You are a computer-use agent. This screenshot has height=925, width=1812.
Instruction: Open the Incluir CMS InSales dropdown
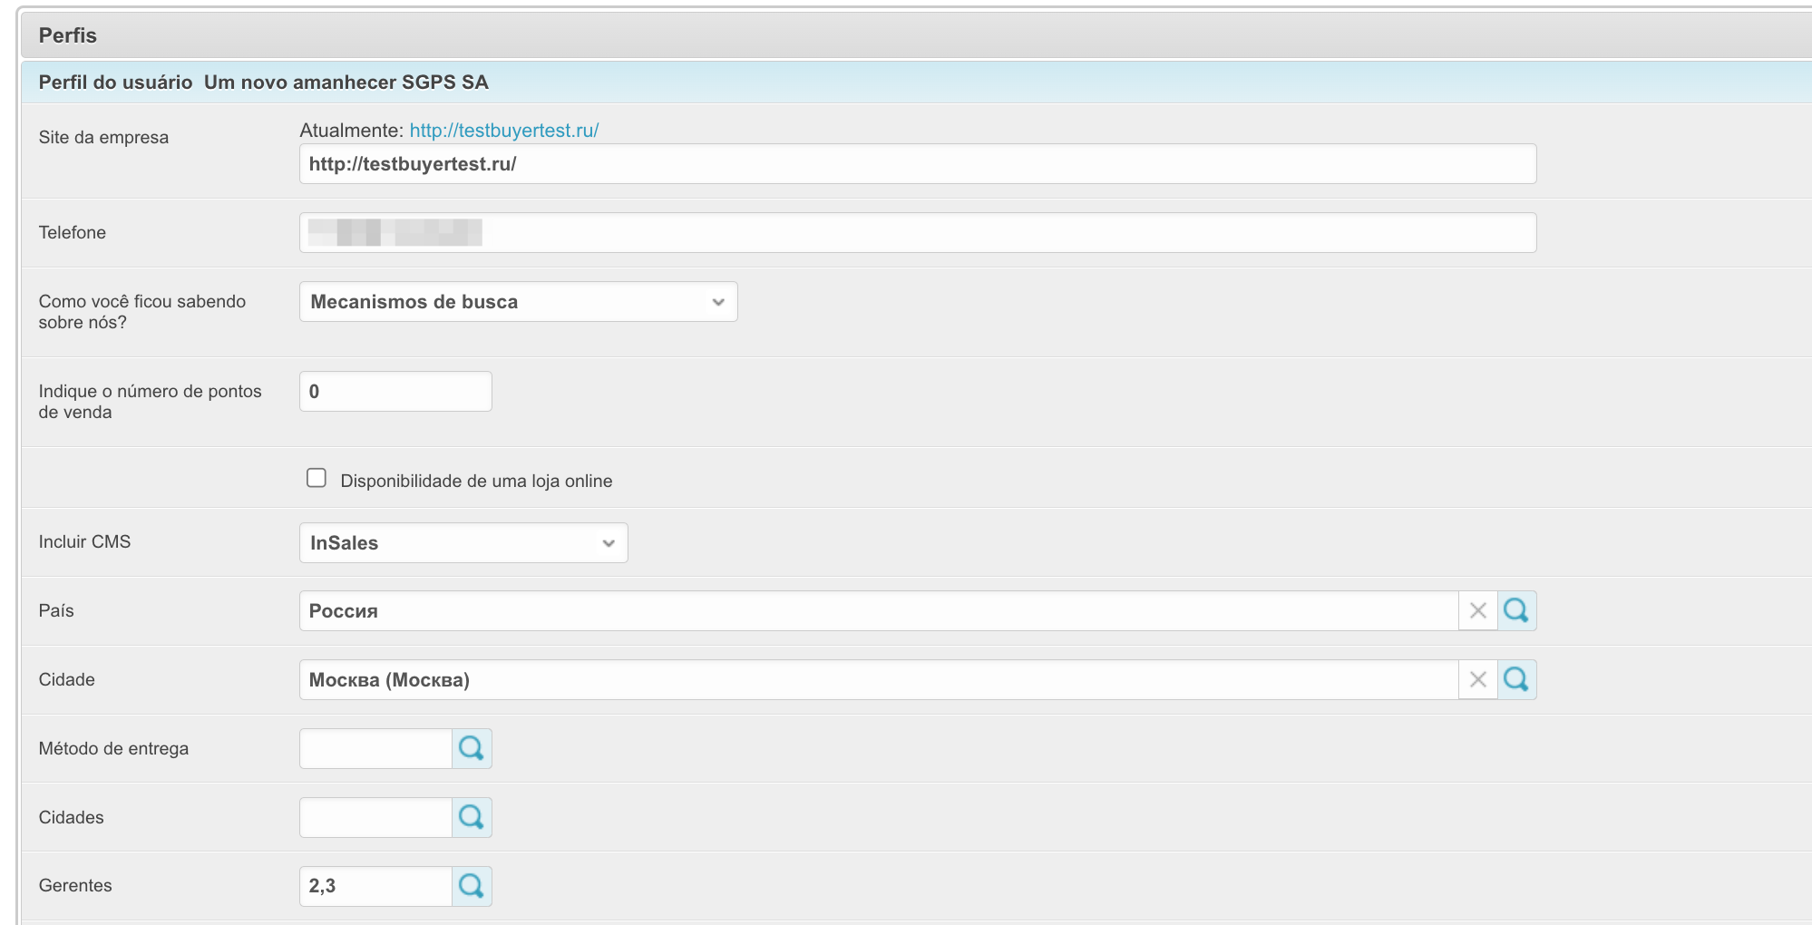[x=463, y=543]
